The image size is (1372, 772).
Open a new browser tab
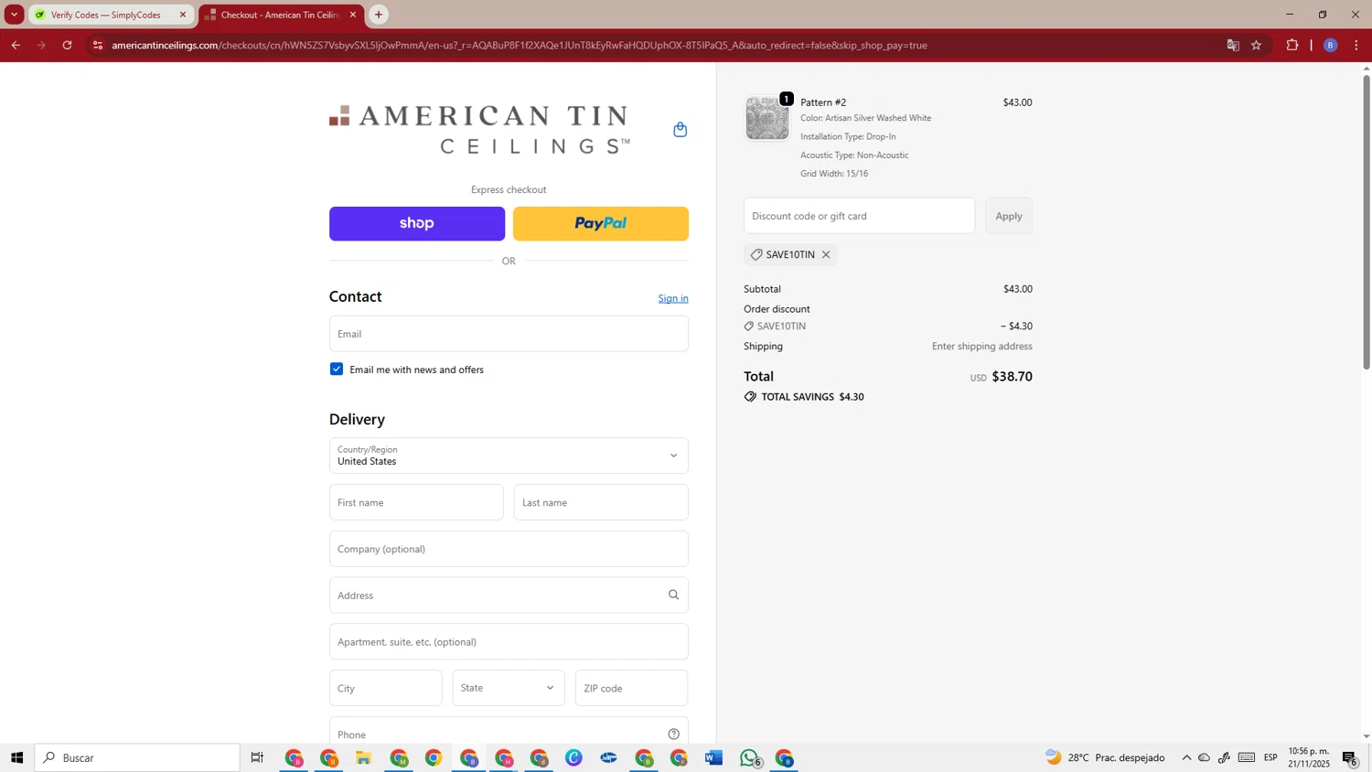[x=379, y=15]
